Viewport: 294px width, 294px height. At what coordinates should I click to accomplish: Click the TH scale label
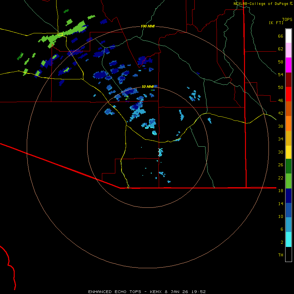(281, 255)
